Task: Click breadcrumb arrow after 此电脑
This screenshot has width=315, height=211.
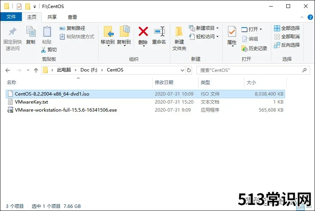Action: [76, 70]
